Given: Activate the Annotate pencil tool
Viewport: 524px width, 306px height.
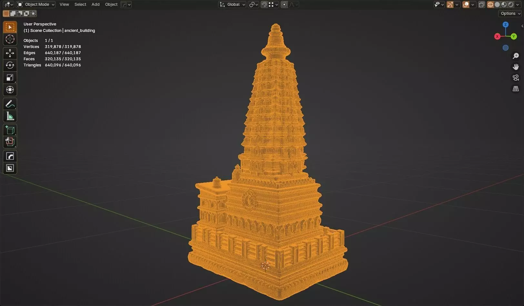Looking at the screenshot, I should tap(10, 104).
